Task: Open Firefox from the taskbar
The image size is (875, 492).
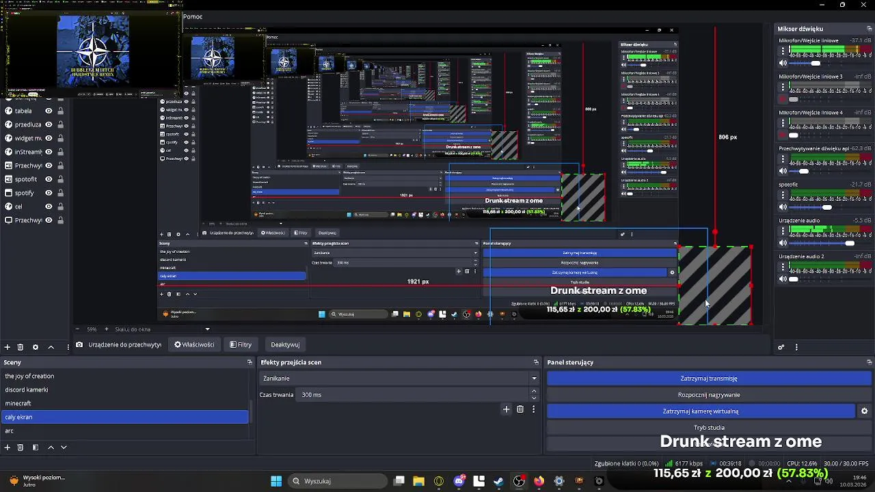Action: click(539, 481)
